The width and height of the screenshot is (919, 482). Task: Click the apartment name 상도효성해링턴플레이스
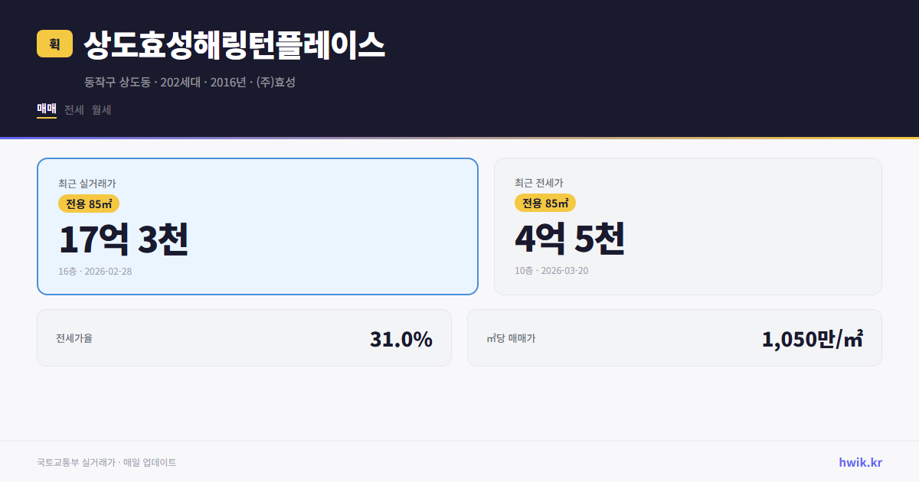point(234,44)
